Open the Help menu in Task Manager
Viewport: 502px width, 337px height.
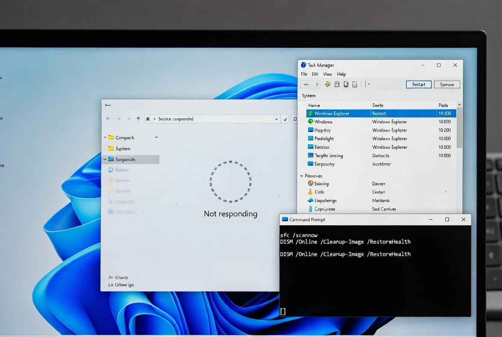pos(341,74)
